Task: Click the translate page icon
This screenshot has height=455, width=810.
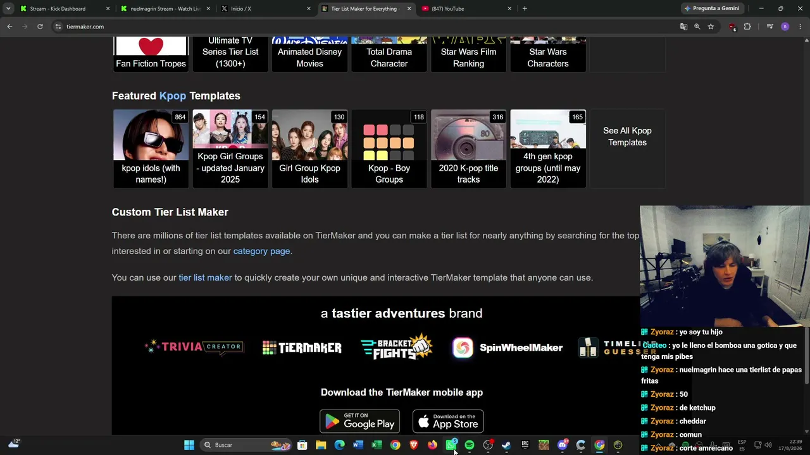Action: (x=683, y=27)
